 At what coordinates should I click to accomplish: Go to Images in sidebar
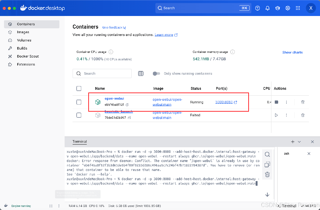pyautogui.click(x=23, y=32)
